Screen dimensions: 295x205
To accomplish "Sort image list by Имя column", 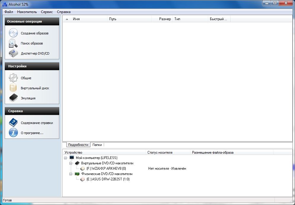I will (x=85, y=19).
